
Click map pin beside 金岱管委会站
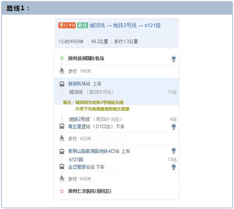pos(174,167)
